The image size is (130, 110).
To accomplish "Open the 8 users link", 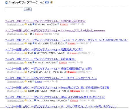I will [x=39, y=34].
